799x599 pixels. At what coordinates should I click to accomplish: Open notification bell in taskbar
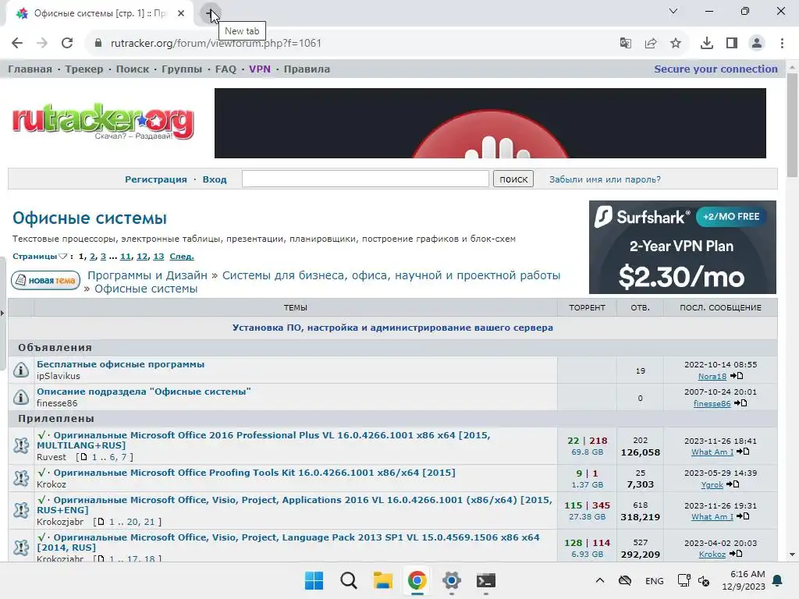coord(778,580)
